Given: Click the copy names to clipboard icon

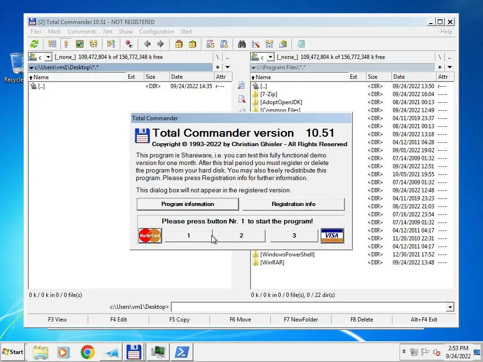Looking at the screenshot, I should [x=283, y=44].
